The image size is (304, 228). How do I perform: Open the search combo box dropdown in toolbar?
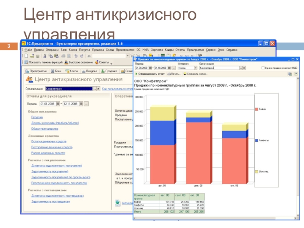tap(127, 56)
